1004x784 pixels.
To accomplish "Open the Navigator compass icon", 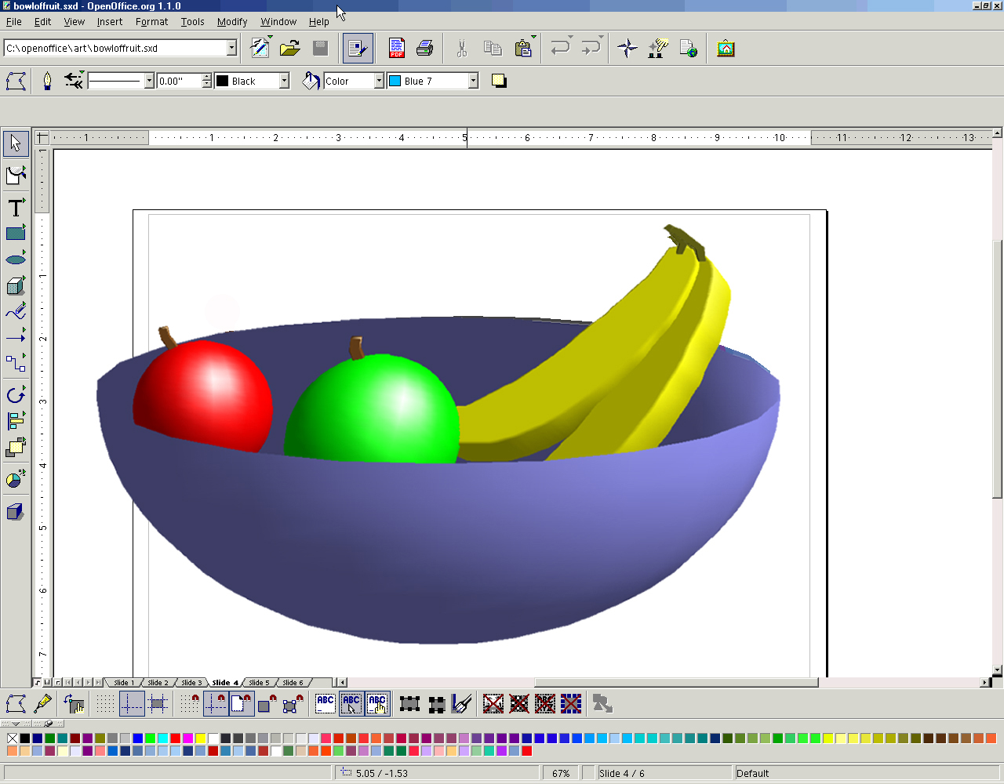I will (627, 49).
